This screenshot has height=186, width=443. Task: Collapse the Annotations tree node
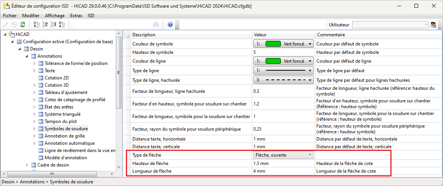(27, 57)
